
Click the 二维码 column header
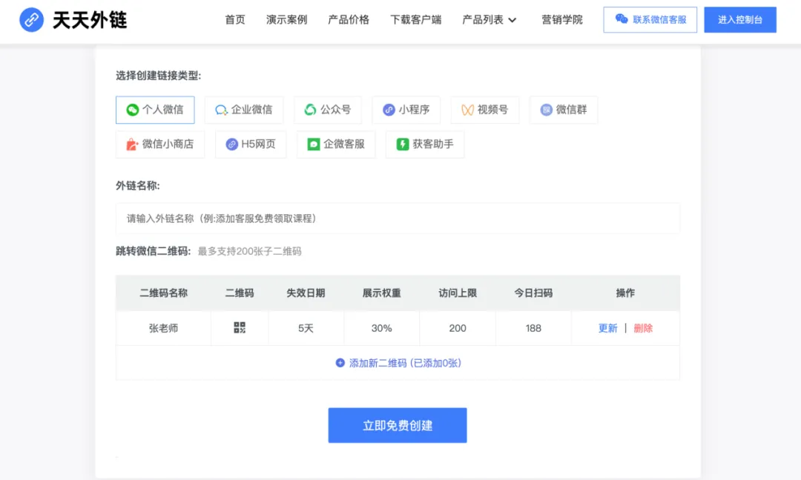[x=240, y=293]
